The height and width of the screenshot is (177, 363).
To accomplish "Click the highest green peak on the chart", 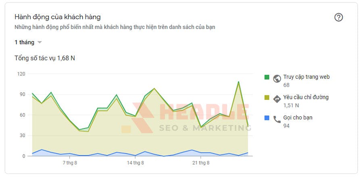I will tap(238, 82).
